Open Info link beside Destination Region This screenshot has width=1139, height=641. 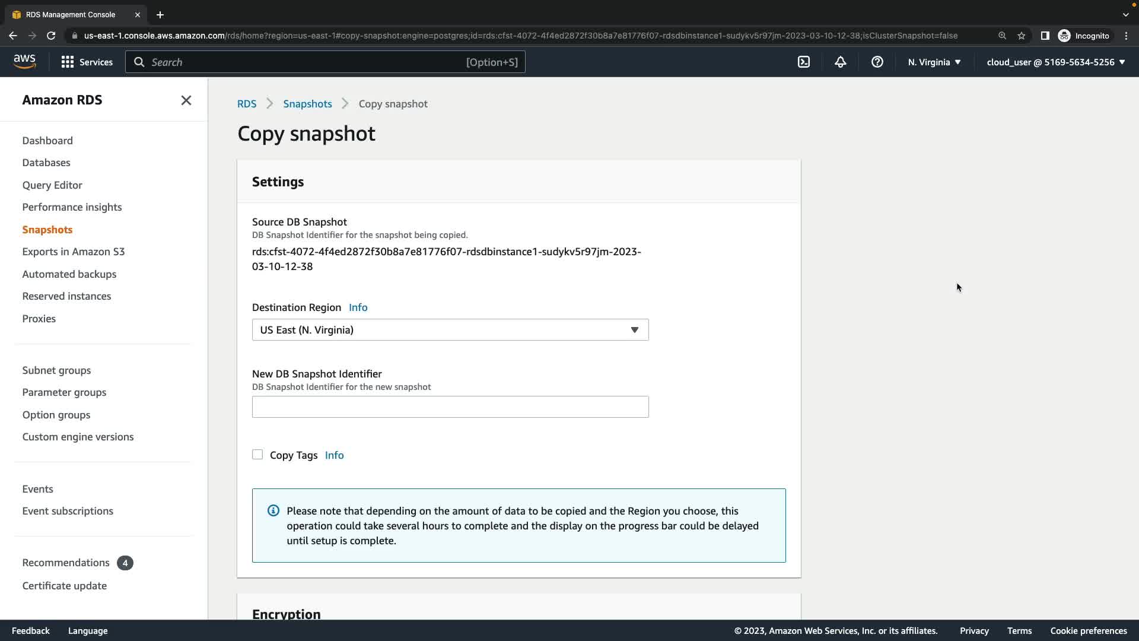tap(358, 307)
